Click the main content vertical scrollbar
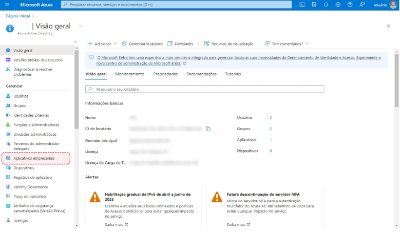Image resolution: width=400 pixels, height=234 pixels. (396, 81)
